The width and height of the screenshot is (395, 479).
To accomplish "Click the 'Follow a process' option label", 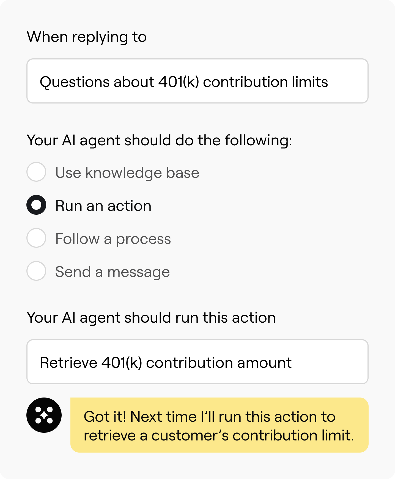I will [x=113, y=239].
